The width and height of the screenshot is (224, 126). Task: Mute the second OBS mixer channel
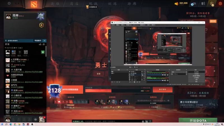click(165, 80)
